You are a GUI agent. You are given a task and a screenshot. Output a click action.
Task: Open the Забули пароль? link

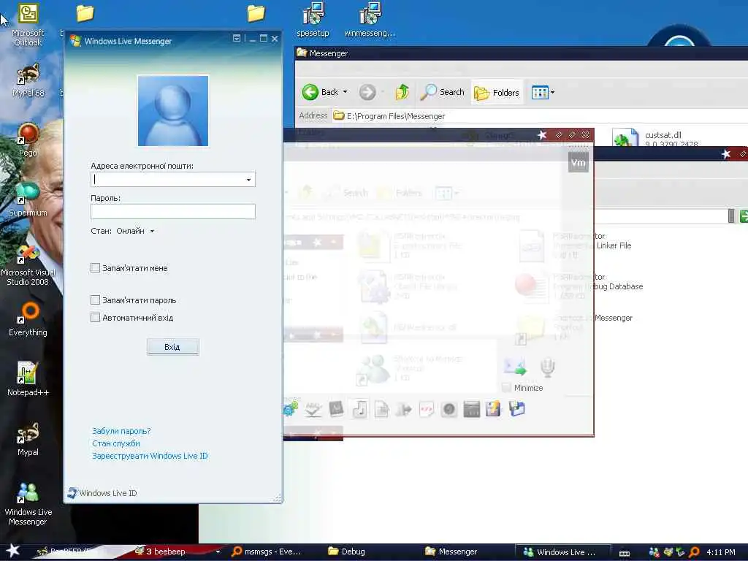(122, 431)
